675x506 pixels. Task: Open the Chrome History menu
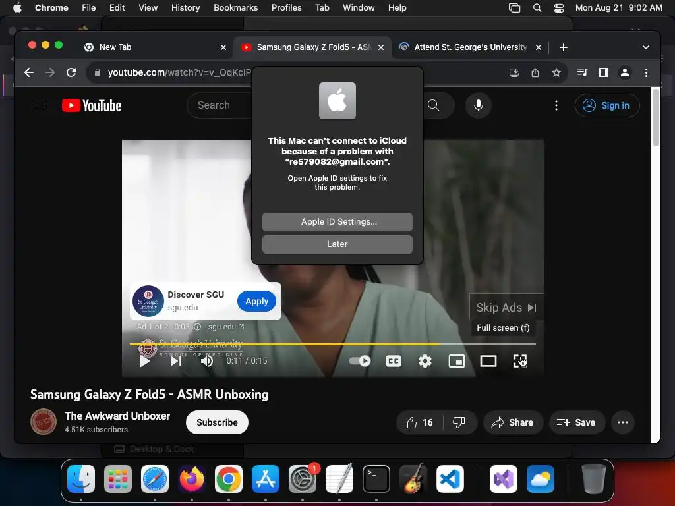pos(185,8)
